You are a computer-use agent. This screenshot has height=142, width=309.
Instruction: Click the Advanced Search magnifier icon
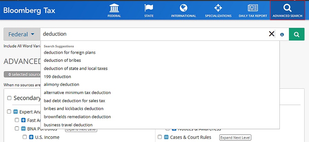click(287, 8)
